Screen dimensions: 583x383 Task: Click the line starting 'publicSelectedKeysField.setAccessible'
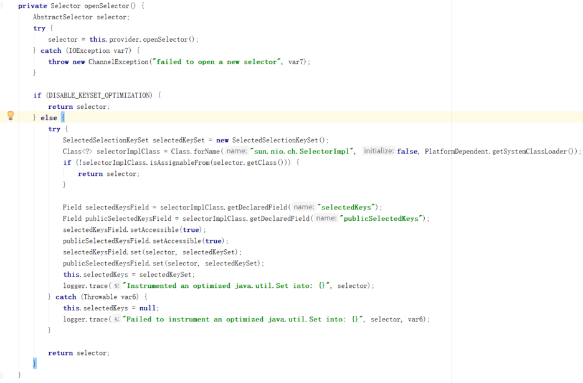[145, 241]
